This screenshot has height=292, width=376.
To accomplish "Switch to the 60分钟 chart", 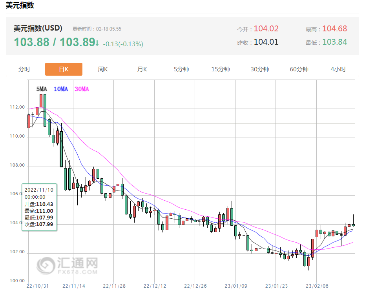I will click(299, 69).
